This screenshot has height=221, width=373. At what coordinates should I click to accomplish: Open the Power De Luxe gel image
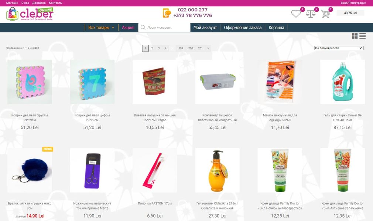[342, 82]
